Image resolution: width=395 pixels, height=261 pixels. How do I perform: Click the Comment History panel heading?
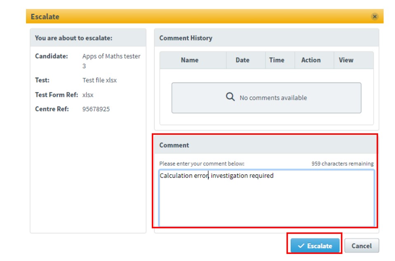click(186, 38)
